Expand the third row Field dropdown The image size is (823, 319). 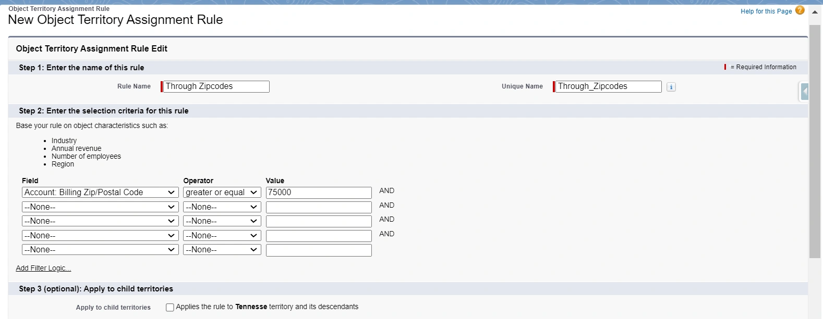[100, 221]
